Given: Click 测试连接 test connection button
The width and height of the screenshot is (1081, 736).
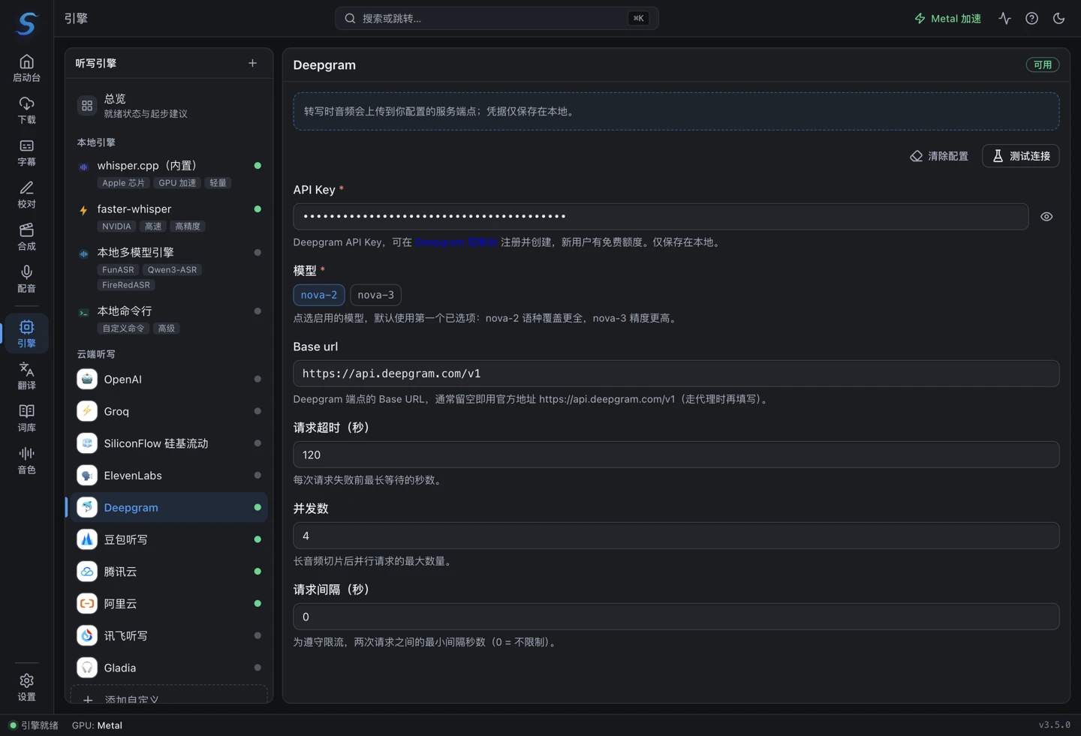Looking at the screenshot, I should tap(1021, 156).
